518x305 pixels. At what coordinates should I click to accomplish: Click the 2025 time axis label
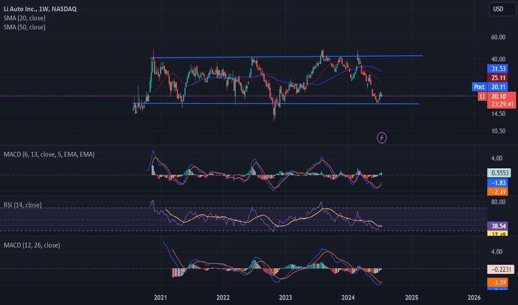(412, 297)
